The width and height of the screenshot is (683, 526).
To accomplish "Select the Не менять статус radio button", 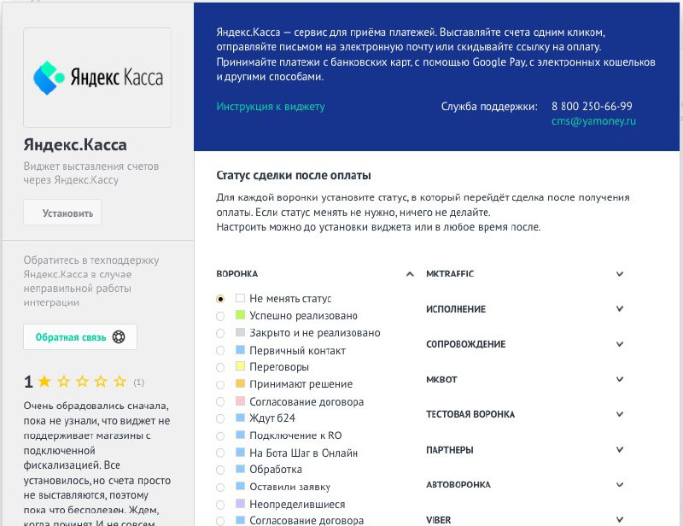I will coord(220,299).
